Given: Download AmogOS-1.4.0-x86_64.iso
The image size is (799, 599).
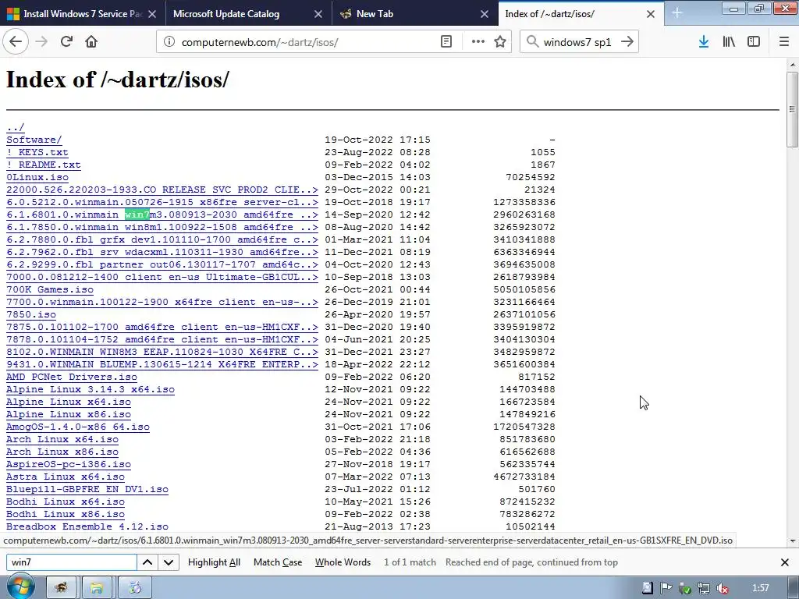Looking at the screenshot, I should [78, 427].
